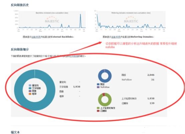The width and height of the screenshot is (185, 134).
Task: Click the 上次检索时有效 green legend square
Action: point(98,108)
